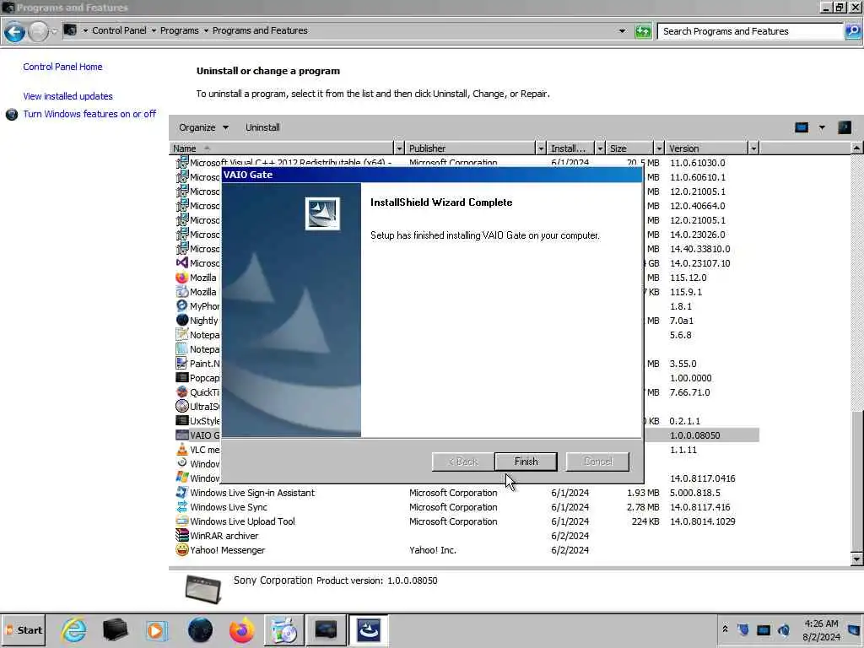Click the WinRAR archiver icon

click(x=182, y=536)
